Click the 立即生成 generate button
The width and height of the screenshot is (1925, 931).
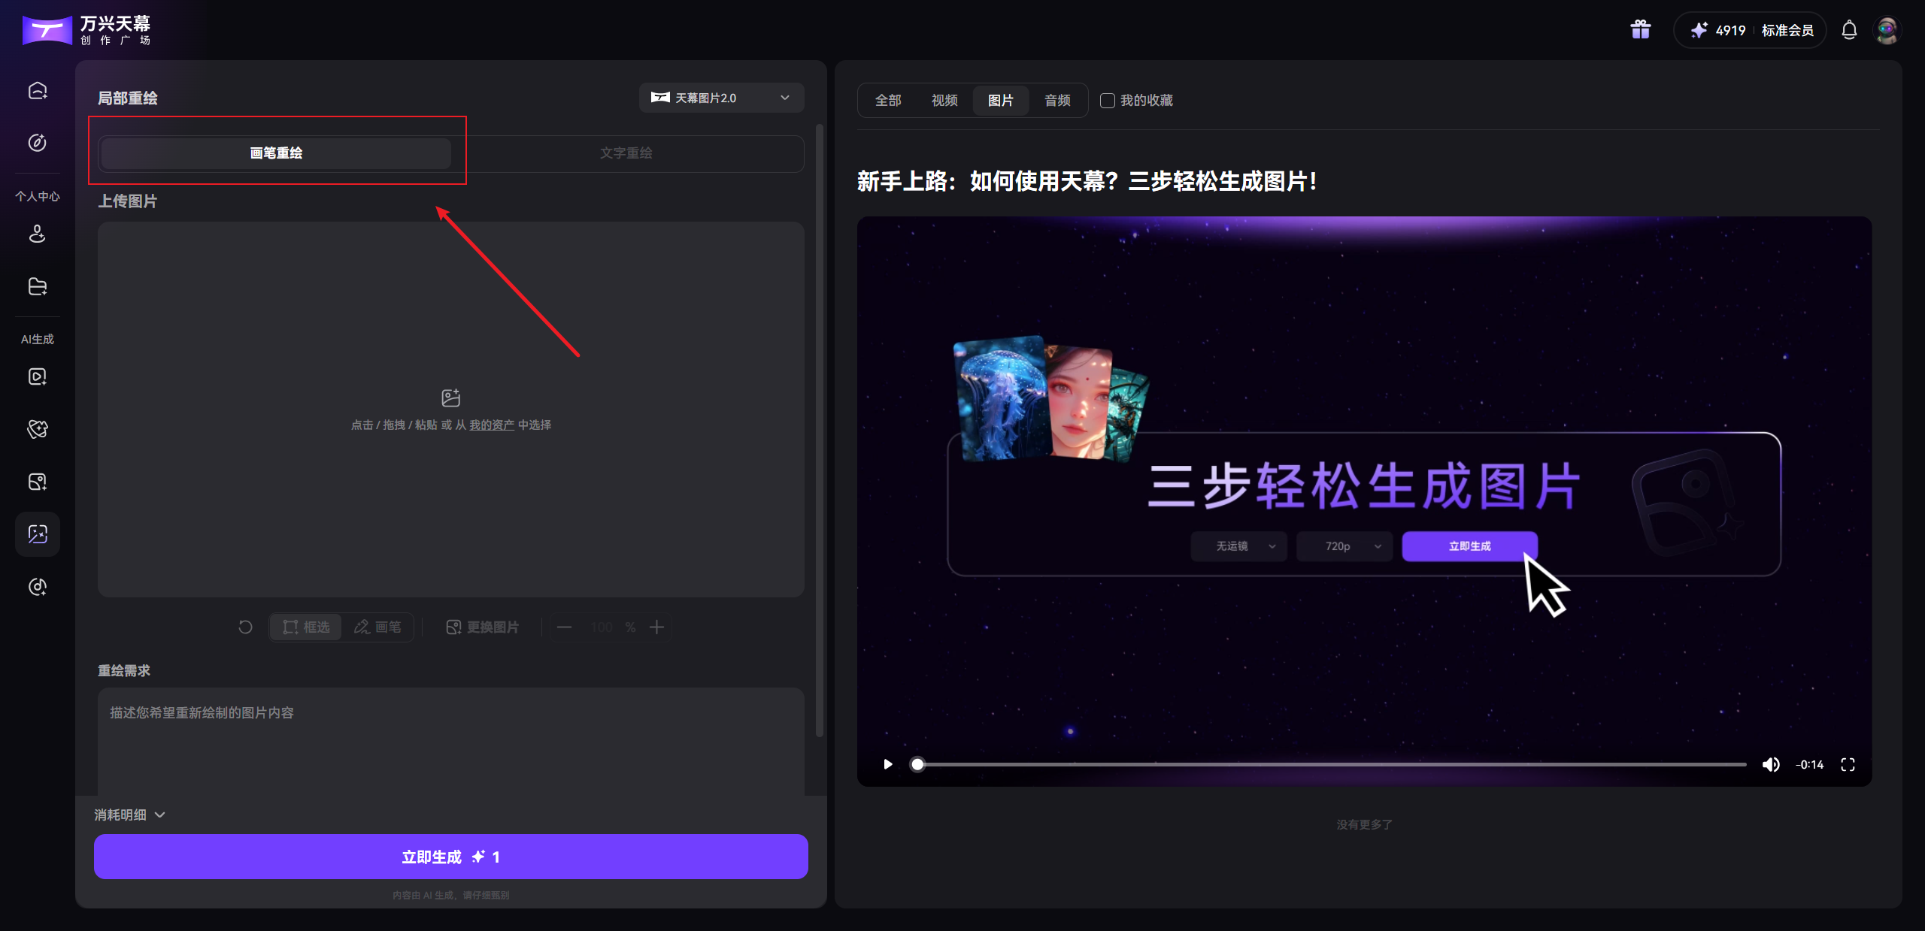tap(450, 856)
